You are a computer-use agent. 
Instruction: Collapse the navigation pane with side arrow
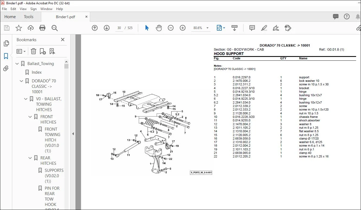tap(73, 134)
